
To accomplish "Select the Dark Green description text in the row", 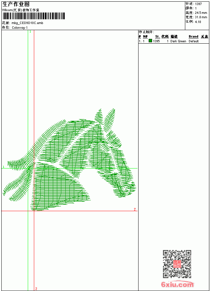I will pyautogui.click(x=178, y=41).
